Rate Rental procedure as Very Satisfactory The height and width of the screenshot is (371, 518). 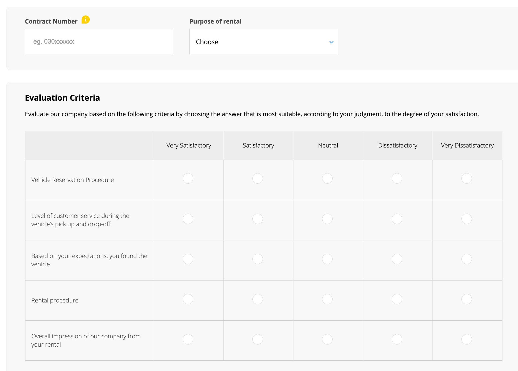coord(188,299)
